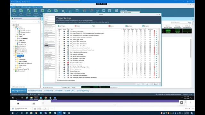Click Linux Data Collector ribbon icon

[x=29, y=12]
